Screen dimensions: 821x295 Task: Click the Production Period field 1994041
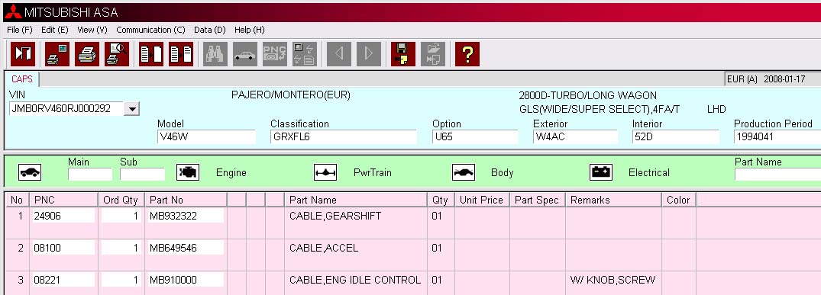[x=777, y=137]
